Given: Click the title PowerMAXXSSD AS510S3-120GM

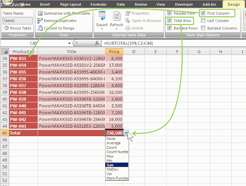Looking at the screenshot, I should coord(71,126).
